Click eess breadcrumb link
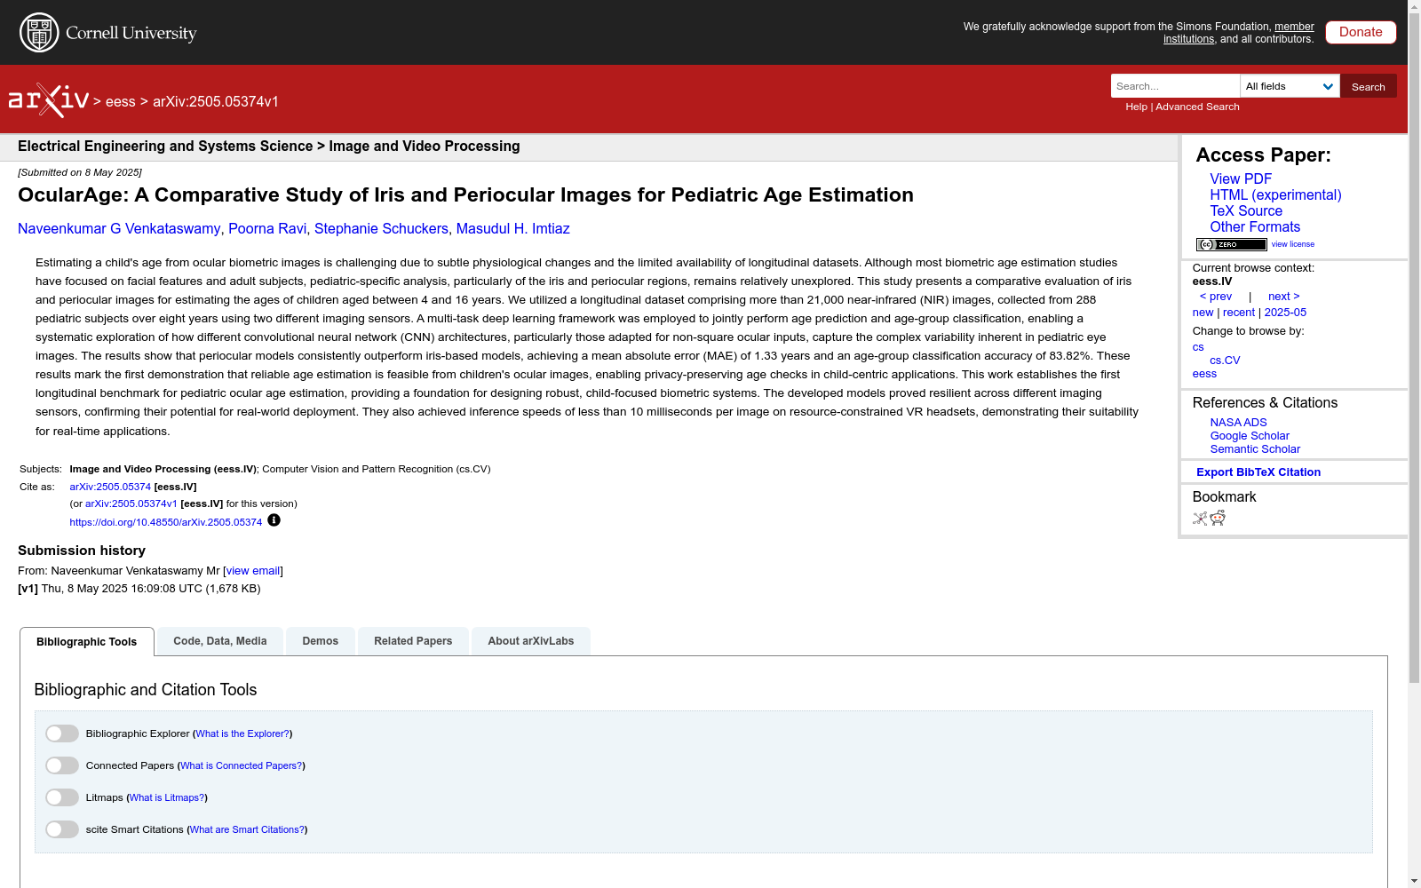The image size is (1421, 888). [121, 102]
